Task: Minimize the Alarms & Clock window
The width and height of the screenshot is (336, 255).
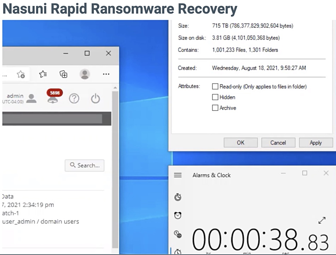Action: [283, 173]
